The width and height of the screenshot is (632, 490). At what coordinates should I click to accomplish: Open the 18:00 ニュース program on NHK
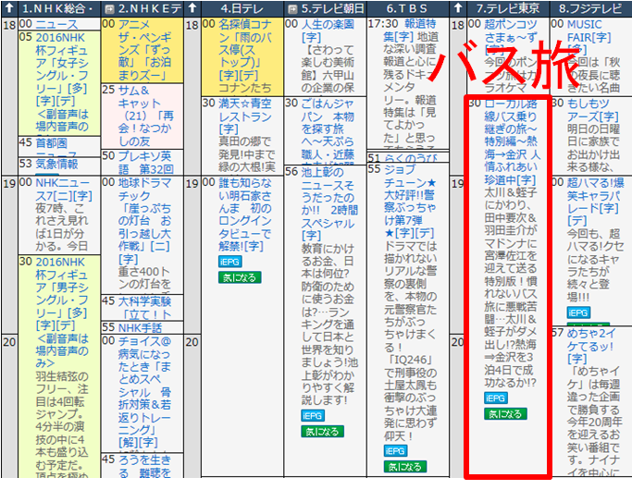coord(56,24)
